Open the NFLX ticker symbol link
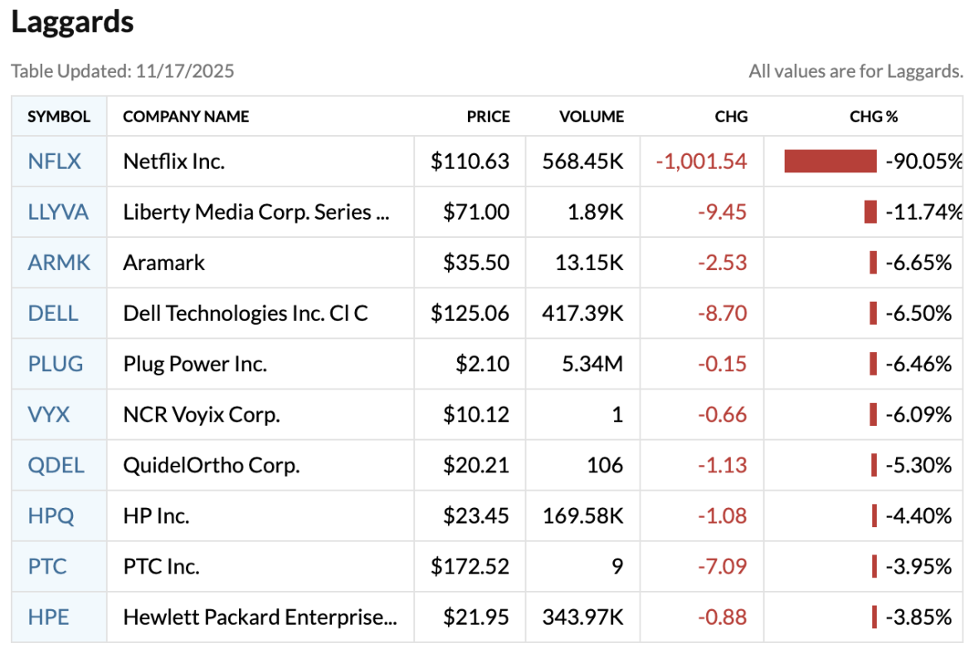The height and width of the screenshot is (663, 979). tap(55, 162)
